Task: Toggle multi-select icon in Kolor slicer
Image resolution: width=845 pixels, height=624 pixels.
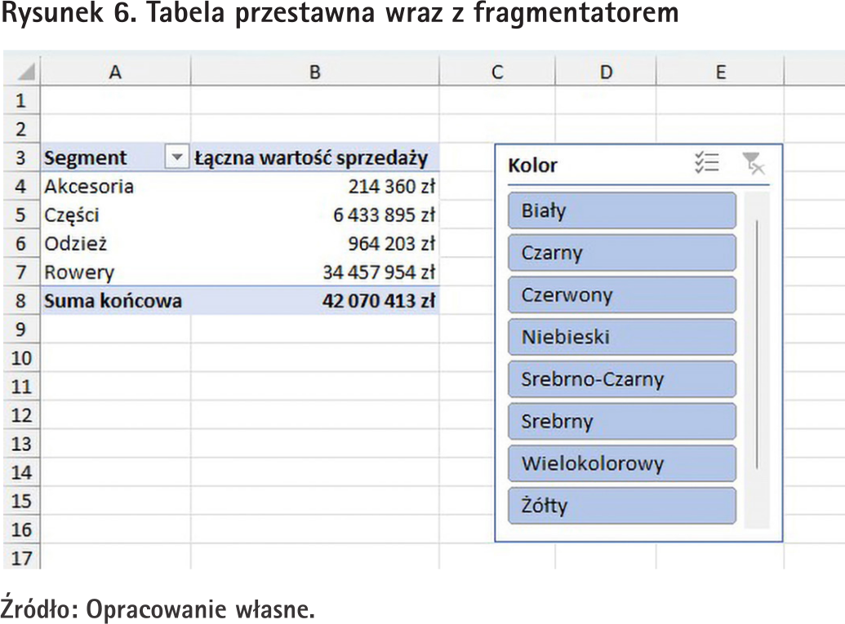Action: coord(706,164)
